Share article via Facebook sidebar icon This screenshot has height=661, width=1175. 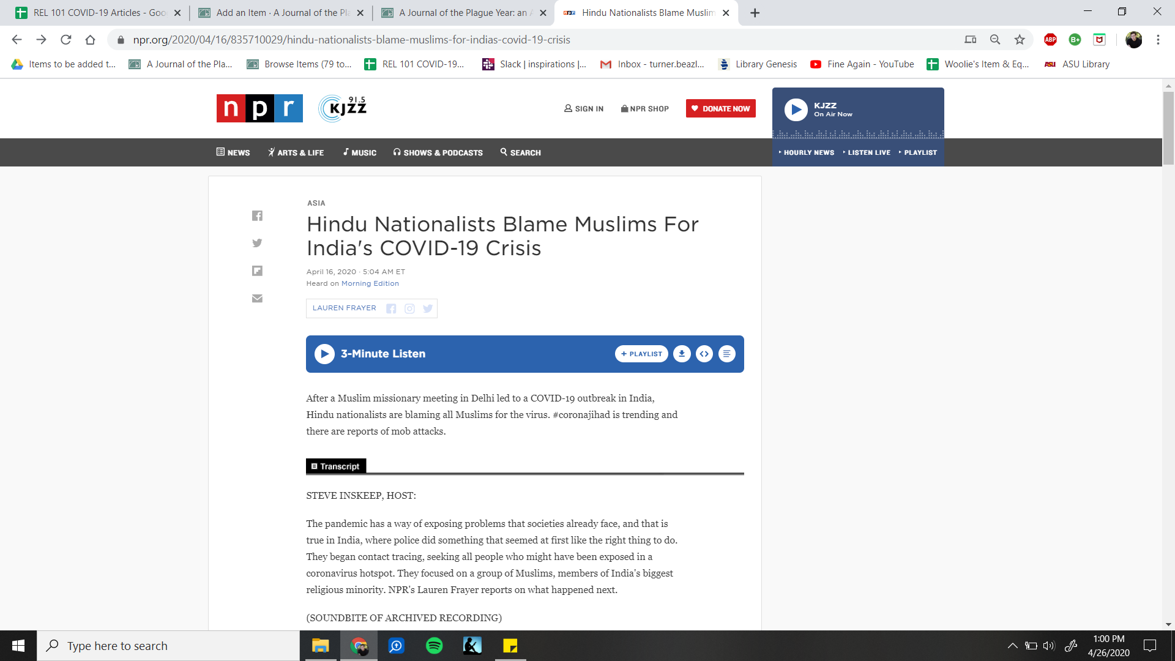257,216
